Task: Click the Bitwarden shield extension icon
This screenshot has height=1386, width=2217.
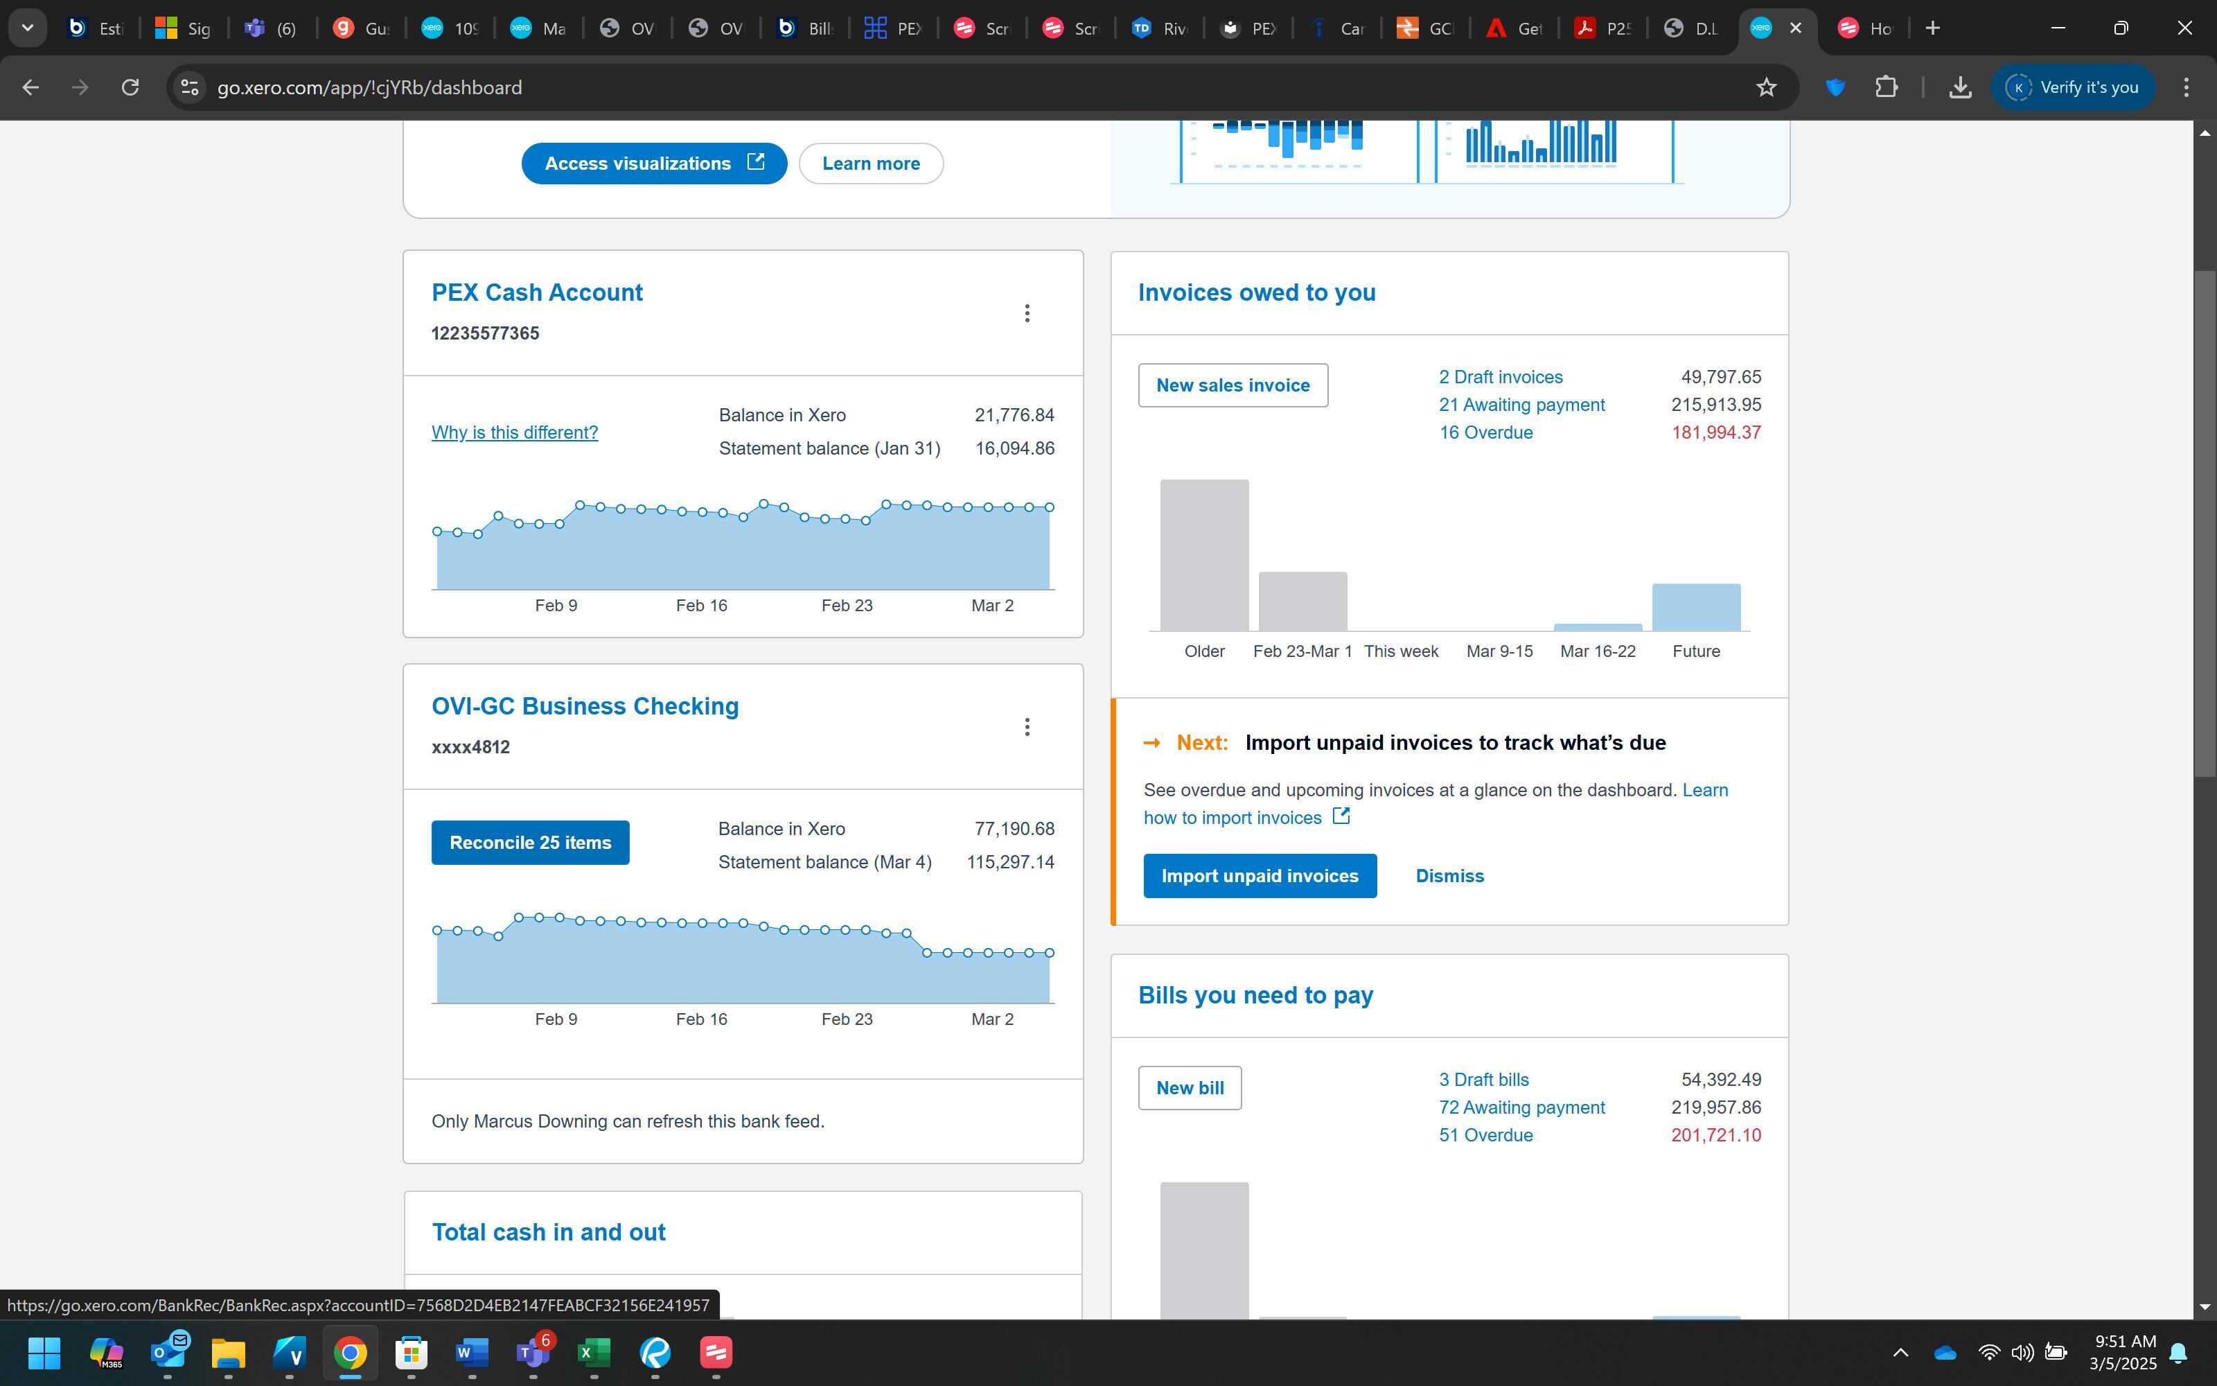Action: [1834, 87]
